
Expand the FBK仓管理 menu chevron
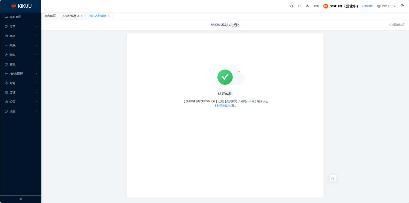pos(37,73)
